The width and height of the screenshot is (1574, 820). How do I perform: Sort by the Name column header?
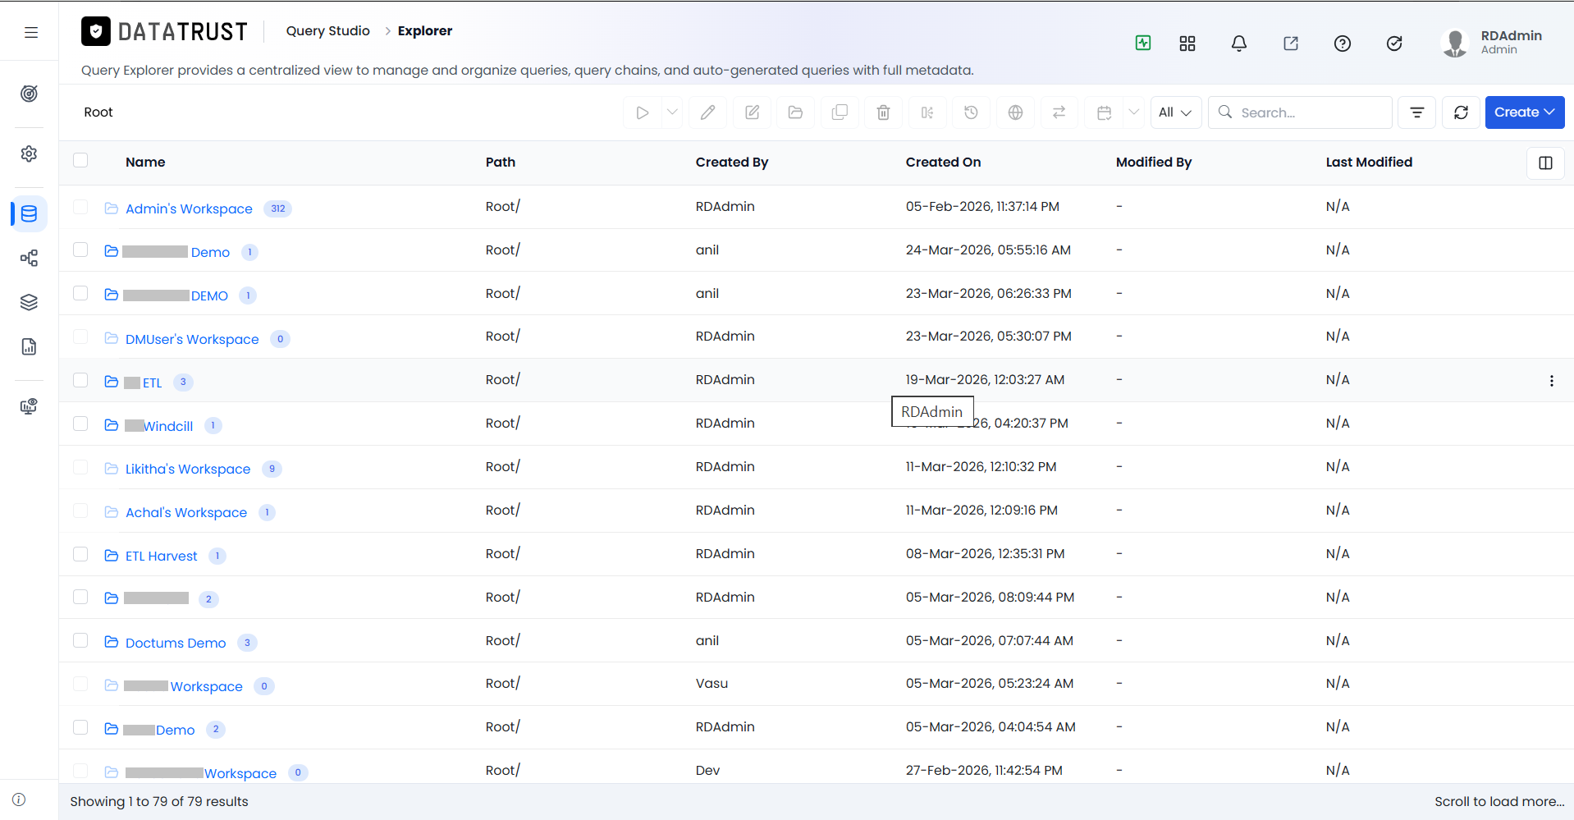click(x=145, y=163)
